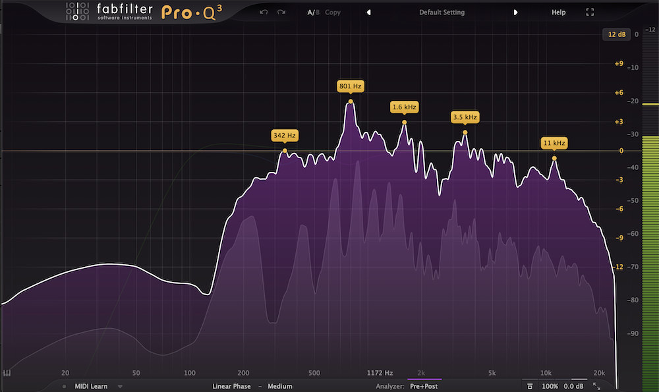Click the 200 frequency axis label
Viewport: 659px width, 392px height.
pos(243,373)
